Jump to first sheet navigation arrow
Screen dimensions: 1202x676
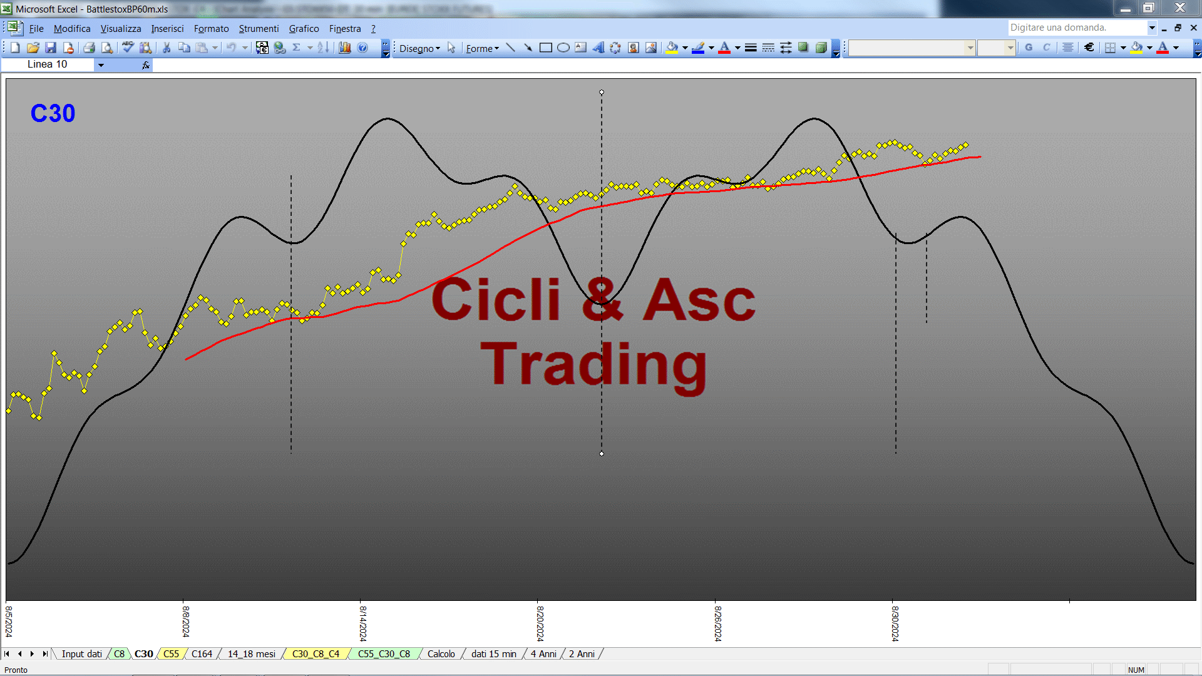(7, 654)
